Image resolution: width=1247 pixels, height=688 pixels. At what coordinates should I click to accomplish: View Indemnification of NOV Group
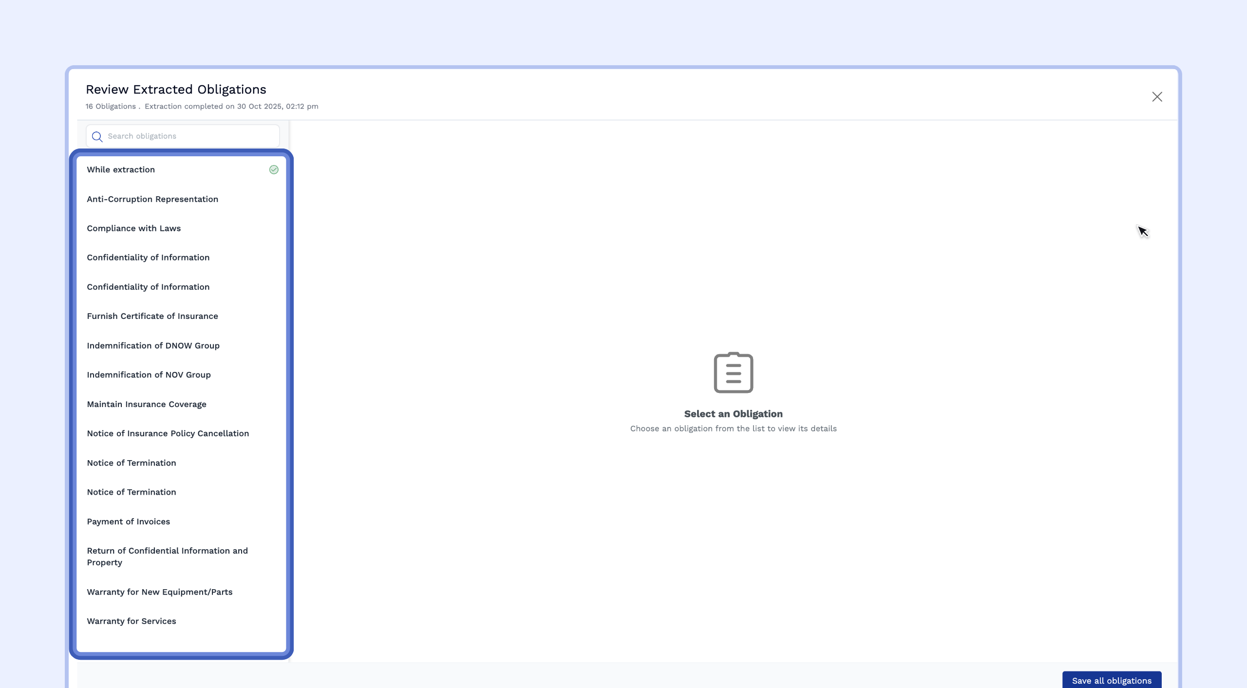point(149,375)
